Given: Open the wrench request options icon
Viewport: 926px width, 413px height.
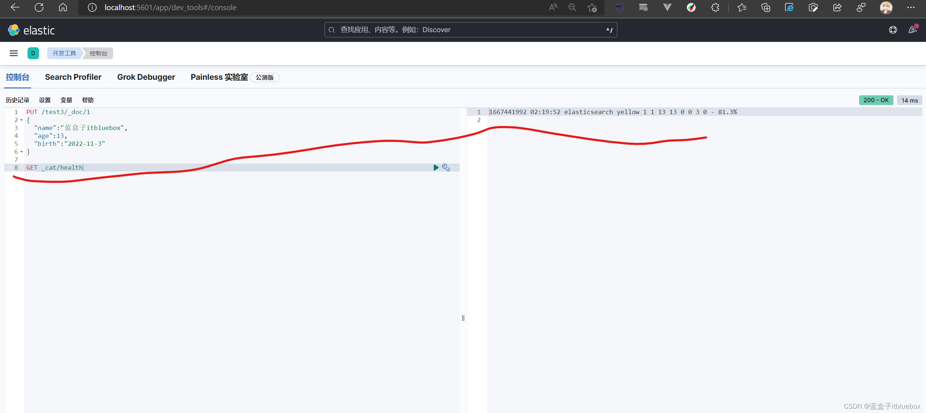Looking at the screenshot, I should click(446, 168).
